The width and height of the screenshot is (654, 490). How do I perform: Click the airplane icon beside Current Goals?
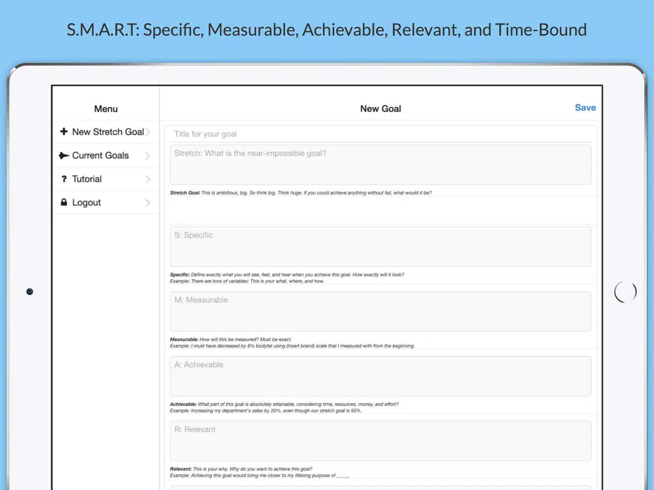64,155
